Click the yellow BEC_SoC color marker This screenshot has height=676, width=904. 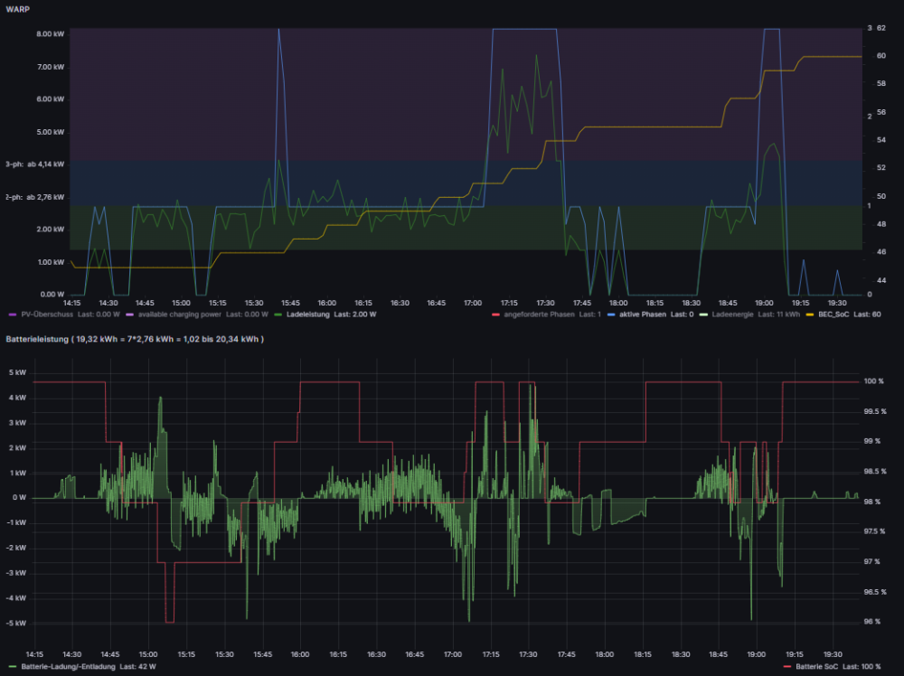(x=811, y=315)
